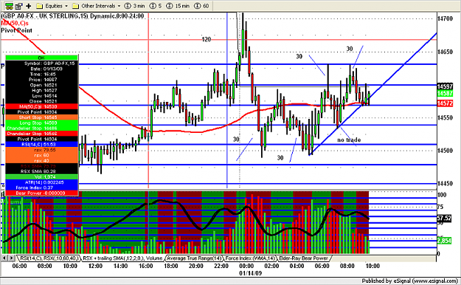Click the green 14587 price marker
The image size is (461, 285).
pos(445,93)
